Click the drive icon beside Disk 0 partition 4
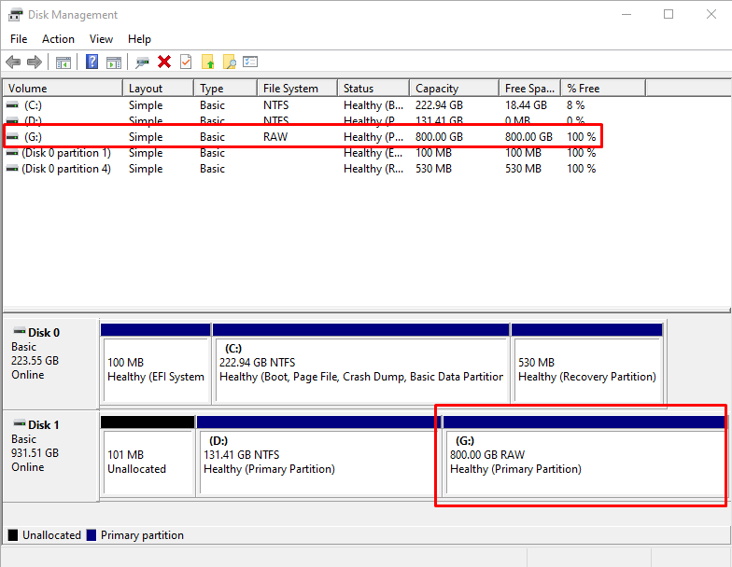The height and width of the screenshot is (567, 732). [13, 169]
